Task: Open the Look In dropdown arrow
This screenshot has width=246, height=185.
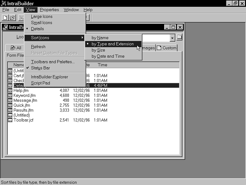Action: coord(172,38)
